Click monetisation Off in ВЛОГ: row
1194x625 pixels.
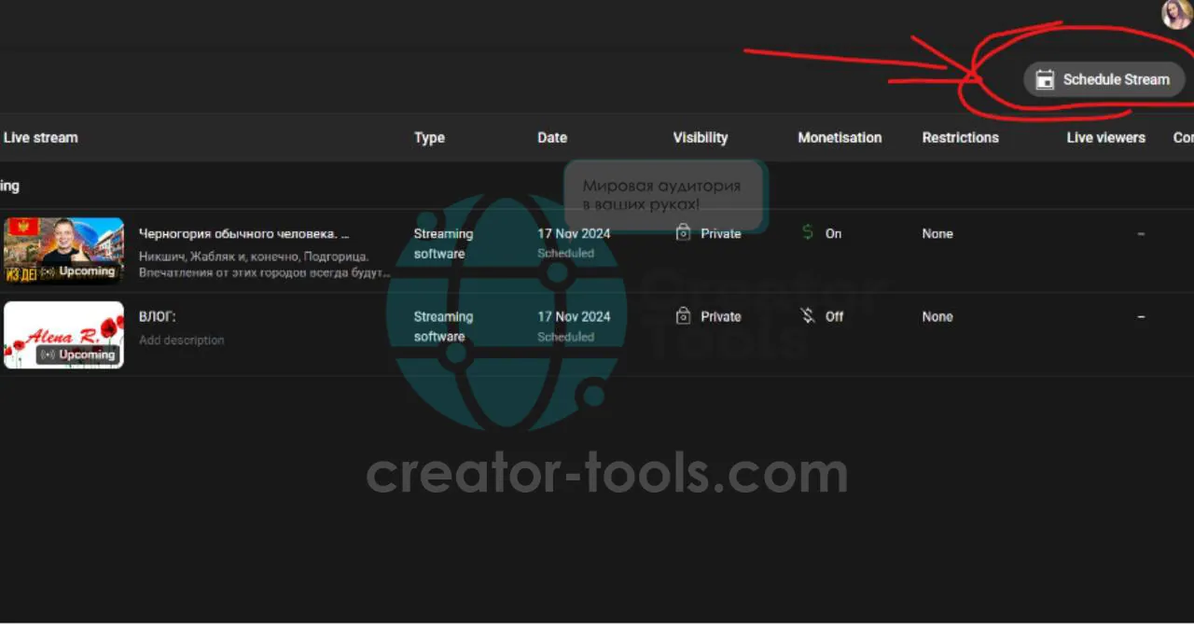(x=834, y=316)
